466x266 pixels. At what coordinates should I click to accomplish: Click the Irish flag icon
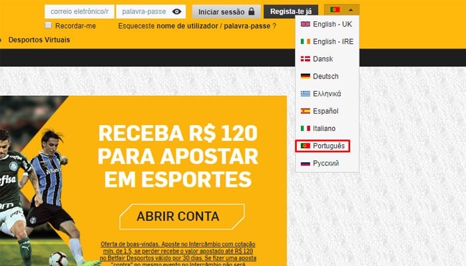point(305,41)
